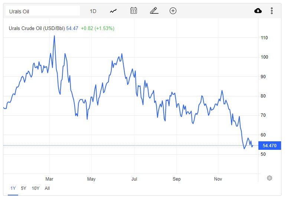Click the Urals Oil search field
The width and height of the screenshot is (287, 201).
(43, 11)
